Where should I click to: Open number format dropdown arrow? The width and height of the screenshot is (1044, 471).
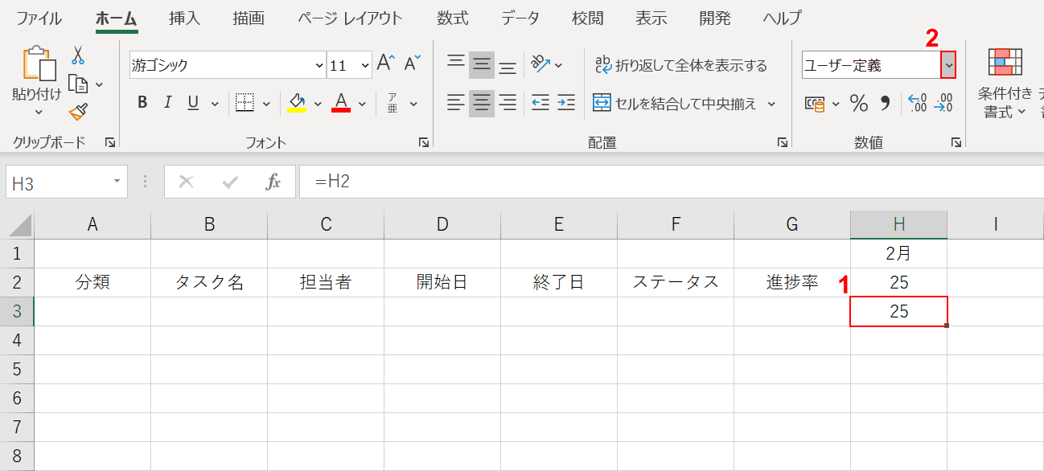948,65
